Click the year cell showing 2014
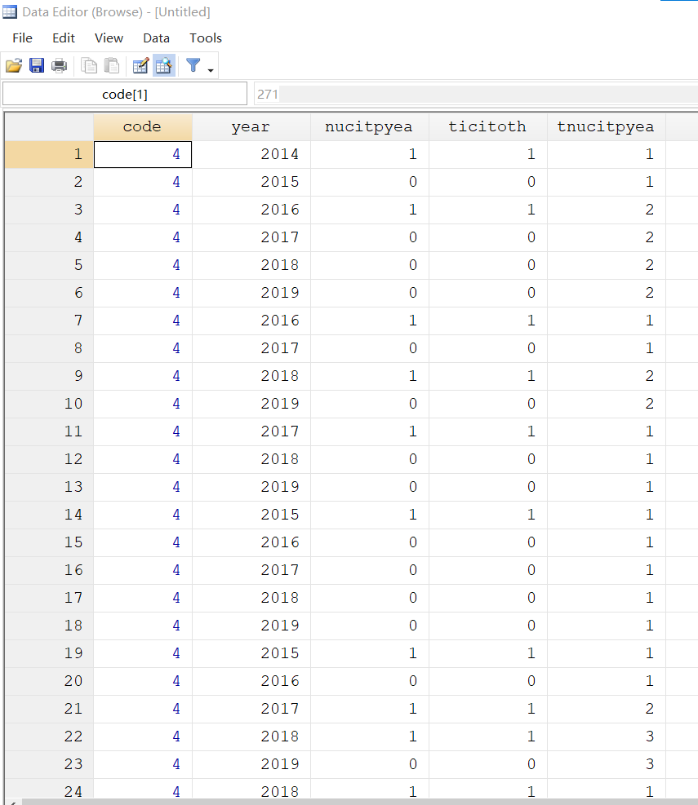This screenshot has height=805, width=698. point(251,154)
